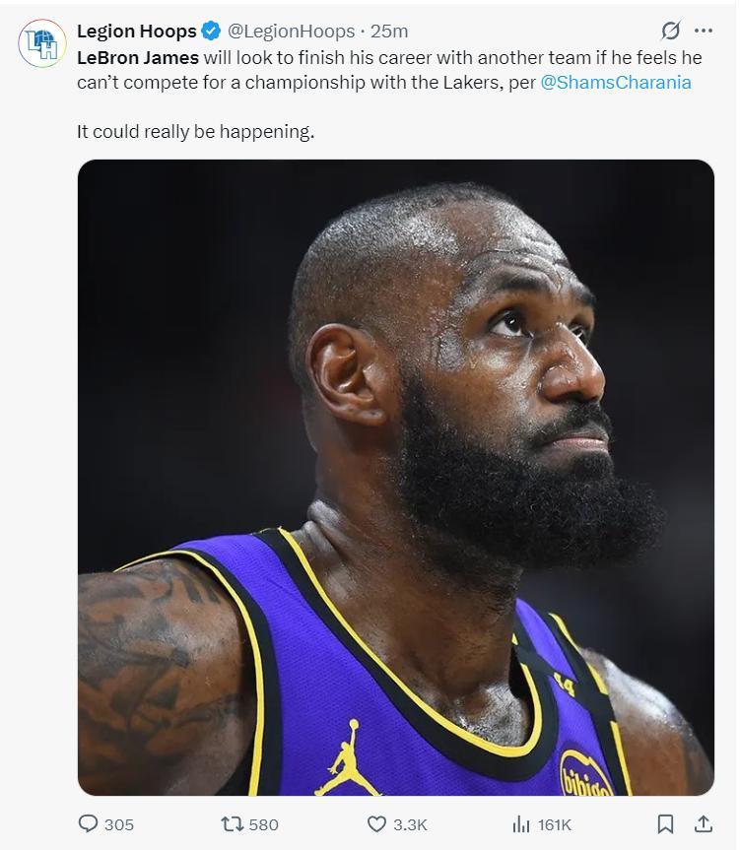
Task: Click the 3.3K likes count
Action: pos(410,825)
